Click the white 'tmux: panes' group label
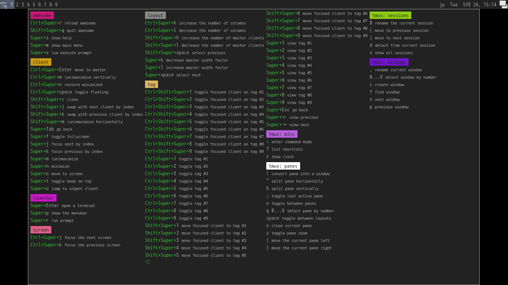Image resolution: width=508 pixels, height=285 pixels. (283, 166)
